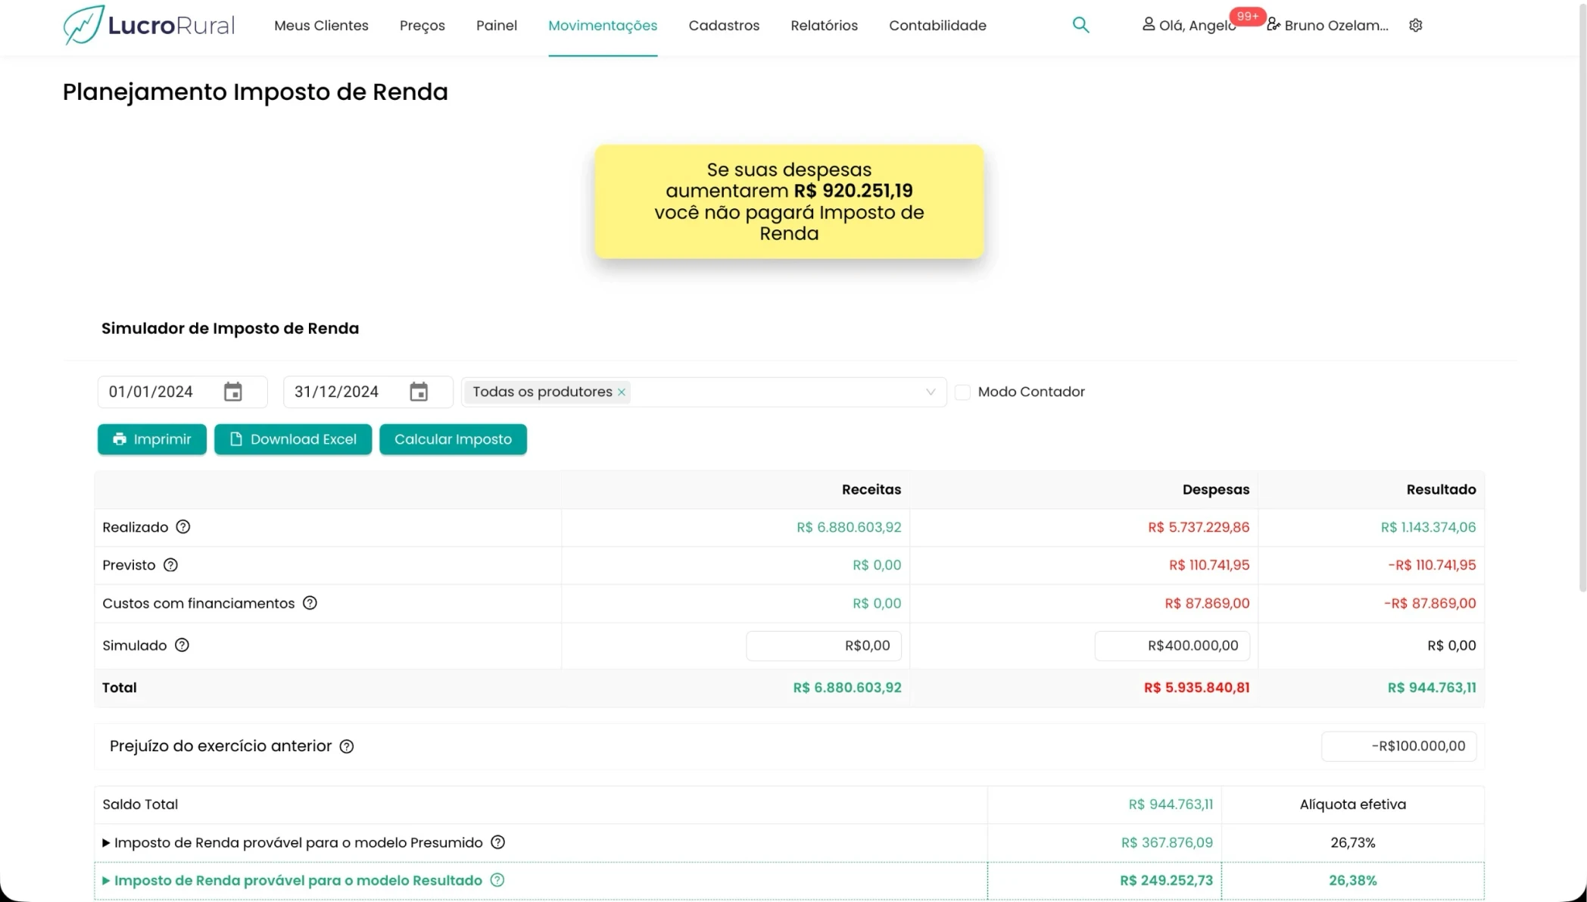Click help icon beside Custos com financiamentos

click(310, 603)
